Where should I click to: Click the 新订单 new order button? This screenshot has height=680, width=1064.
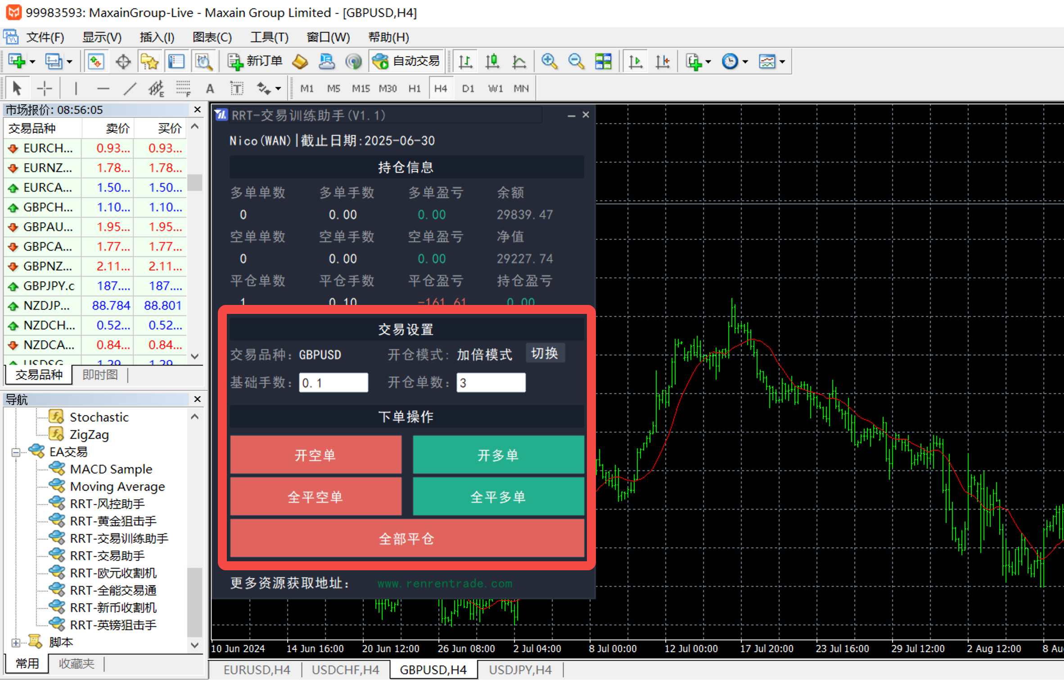[255, 61]
